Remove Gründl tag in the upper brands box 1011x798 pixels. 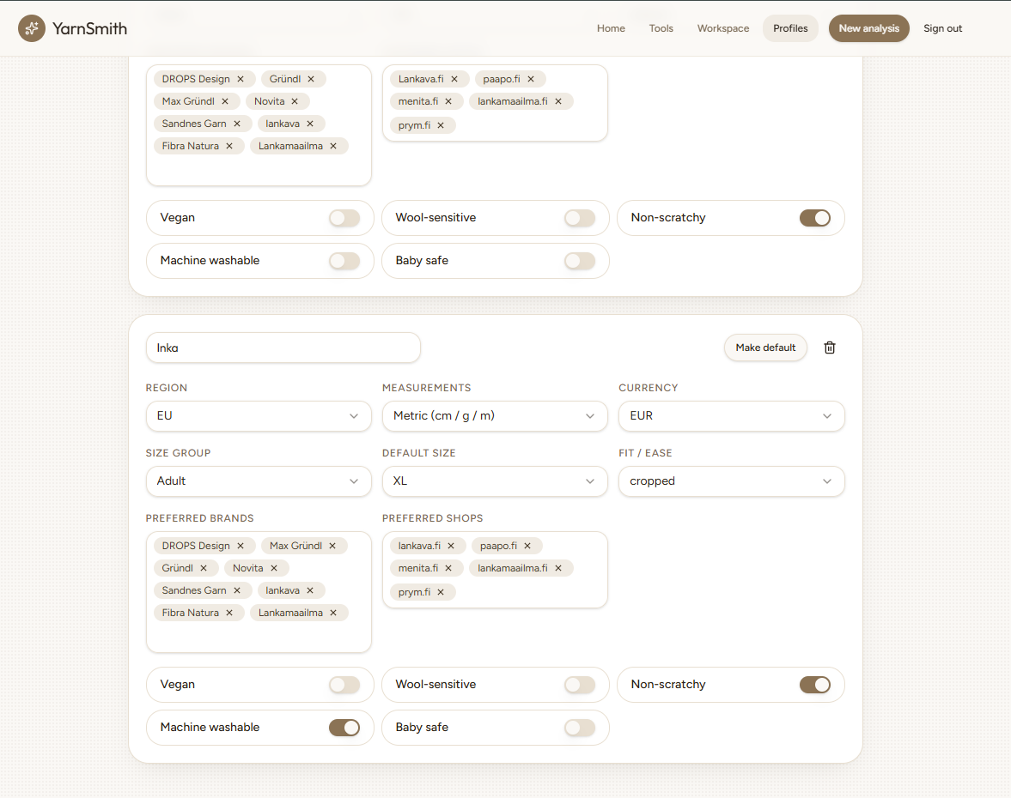coord(311,79)
